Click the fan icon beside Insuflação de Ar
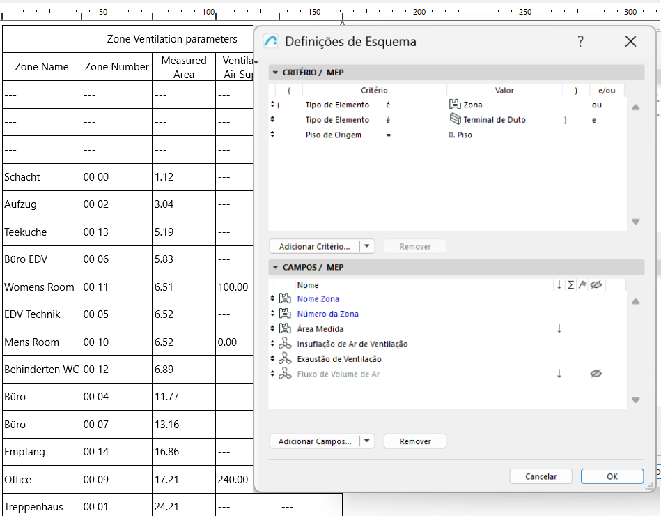 coord(285,344)
